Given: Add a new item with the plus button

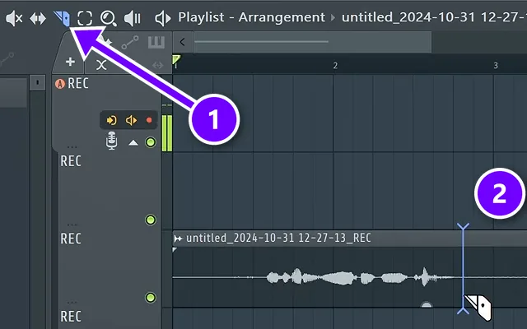Looking at the screenshot, I should [x=70, y=62].
